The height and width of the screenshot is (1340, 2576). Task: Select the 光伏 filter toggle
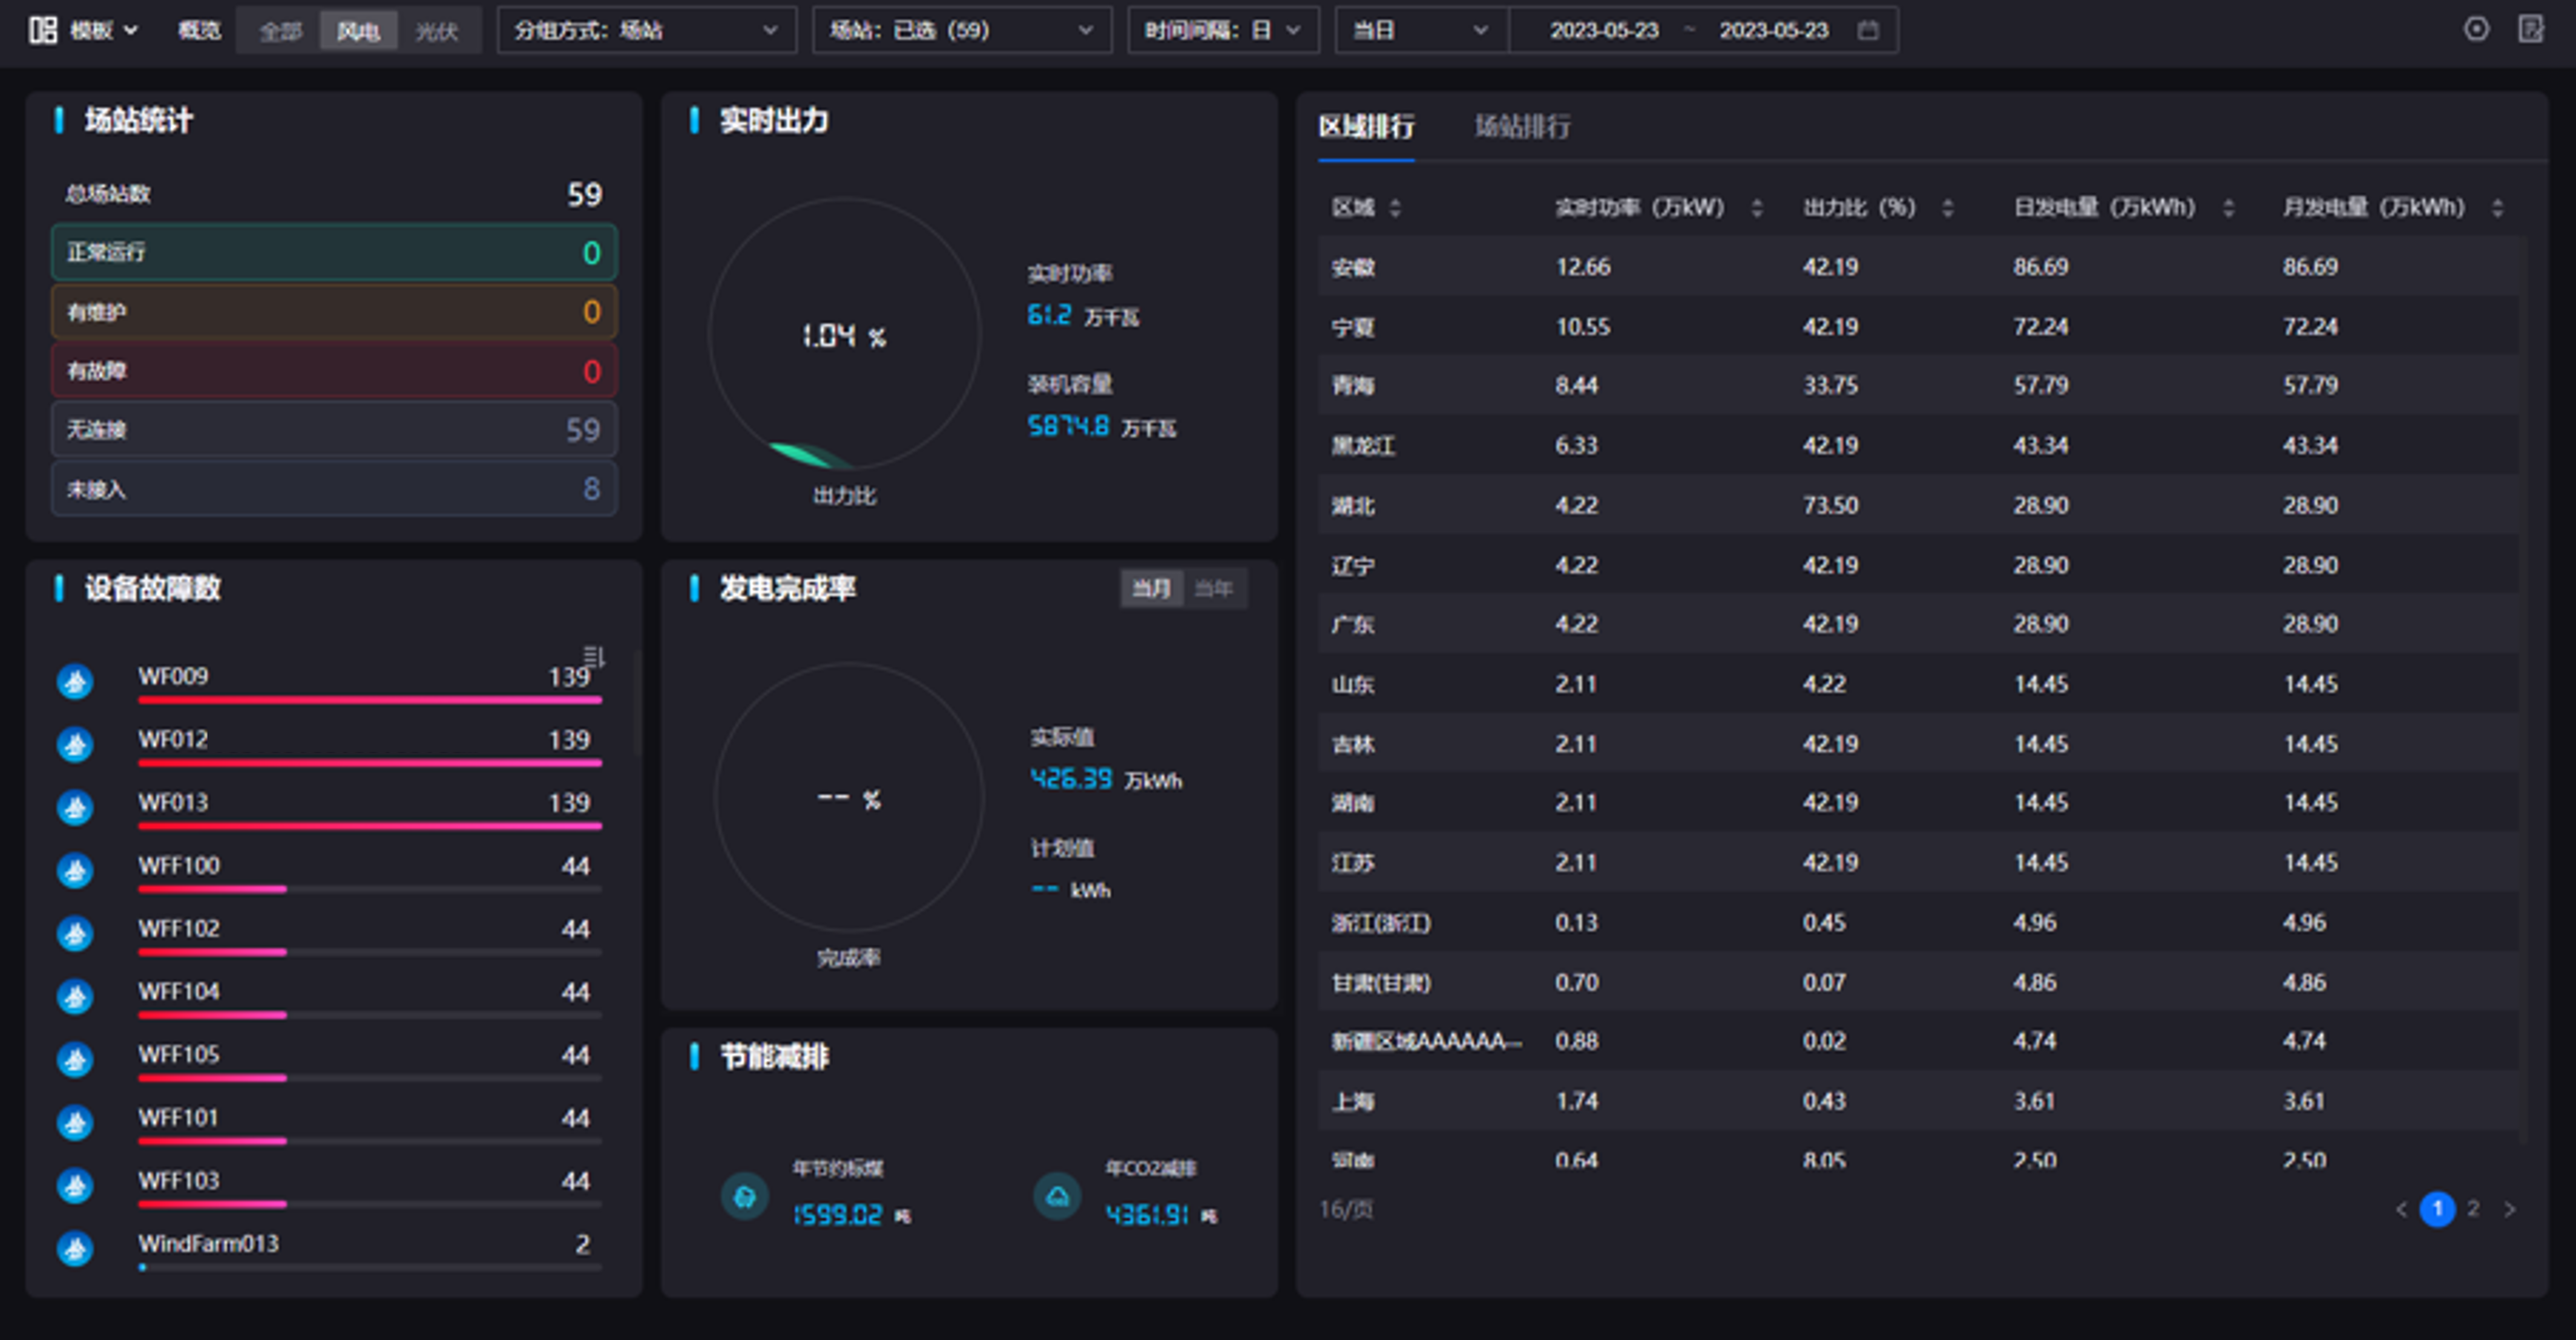437,31
